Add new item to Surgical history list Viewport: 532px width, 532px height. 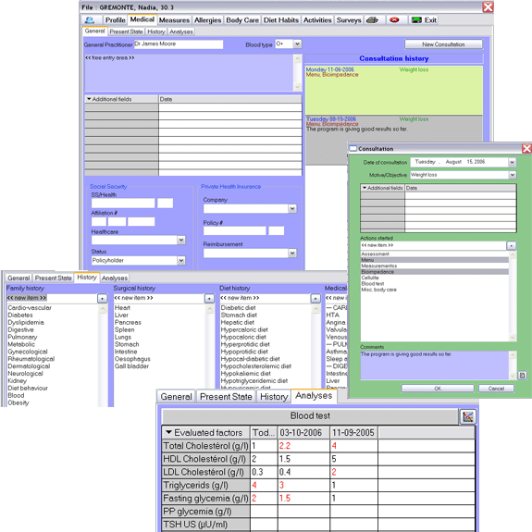click(x=209, y=298)
